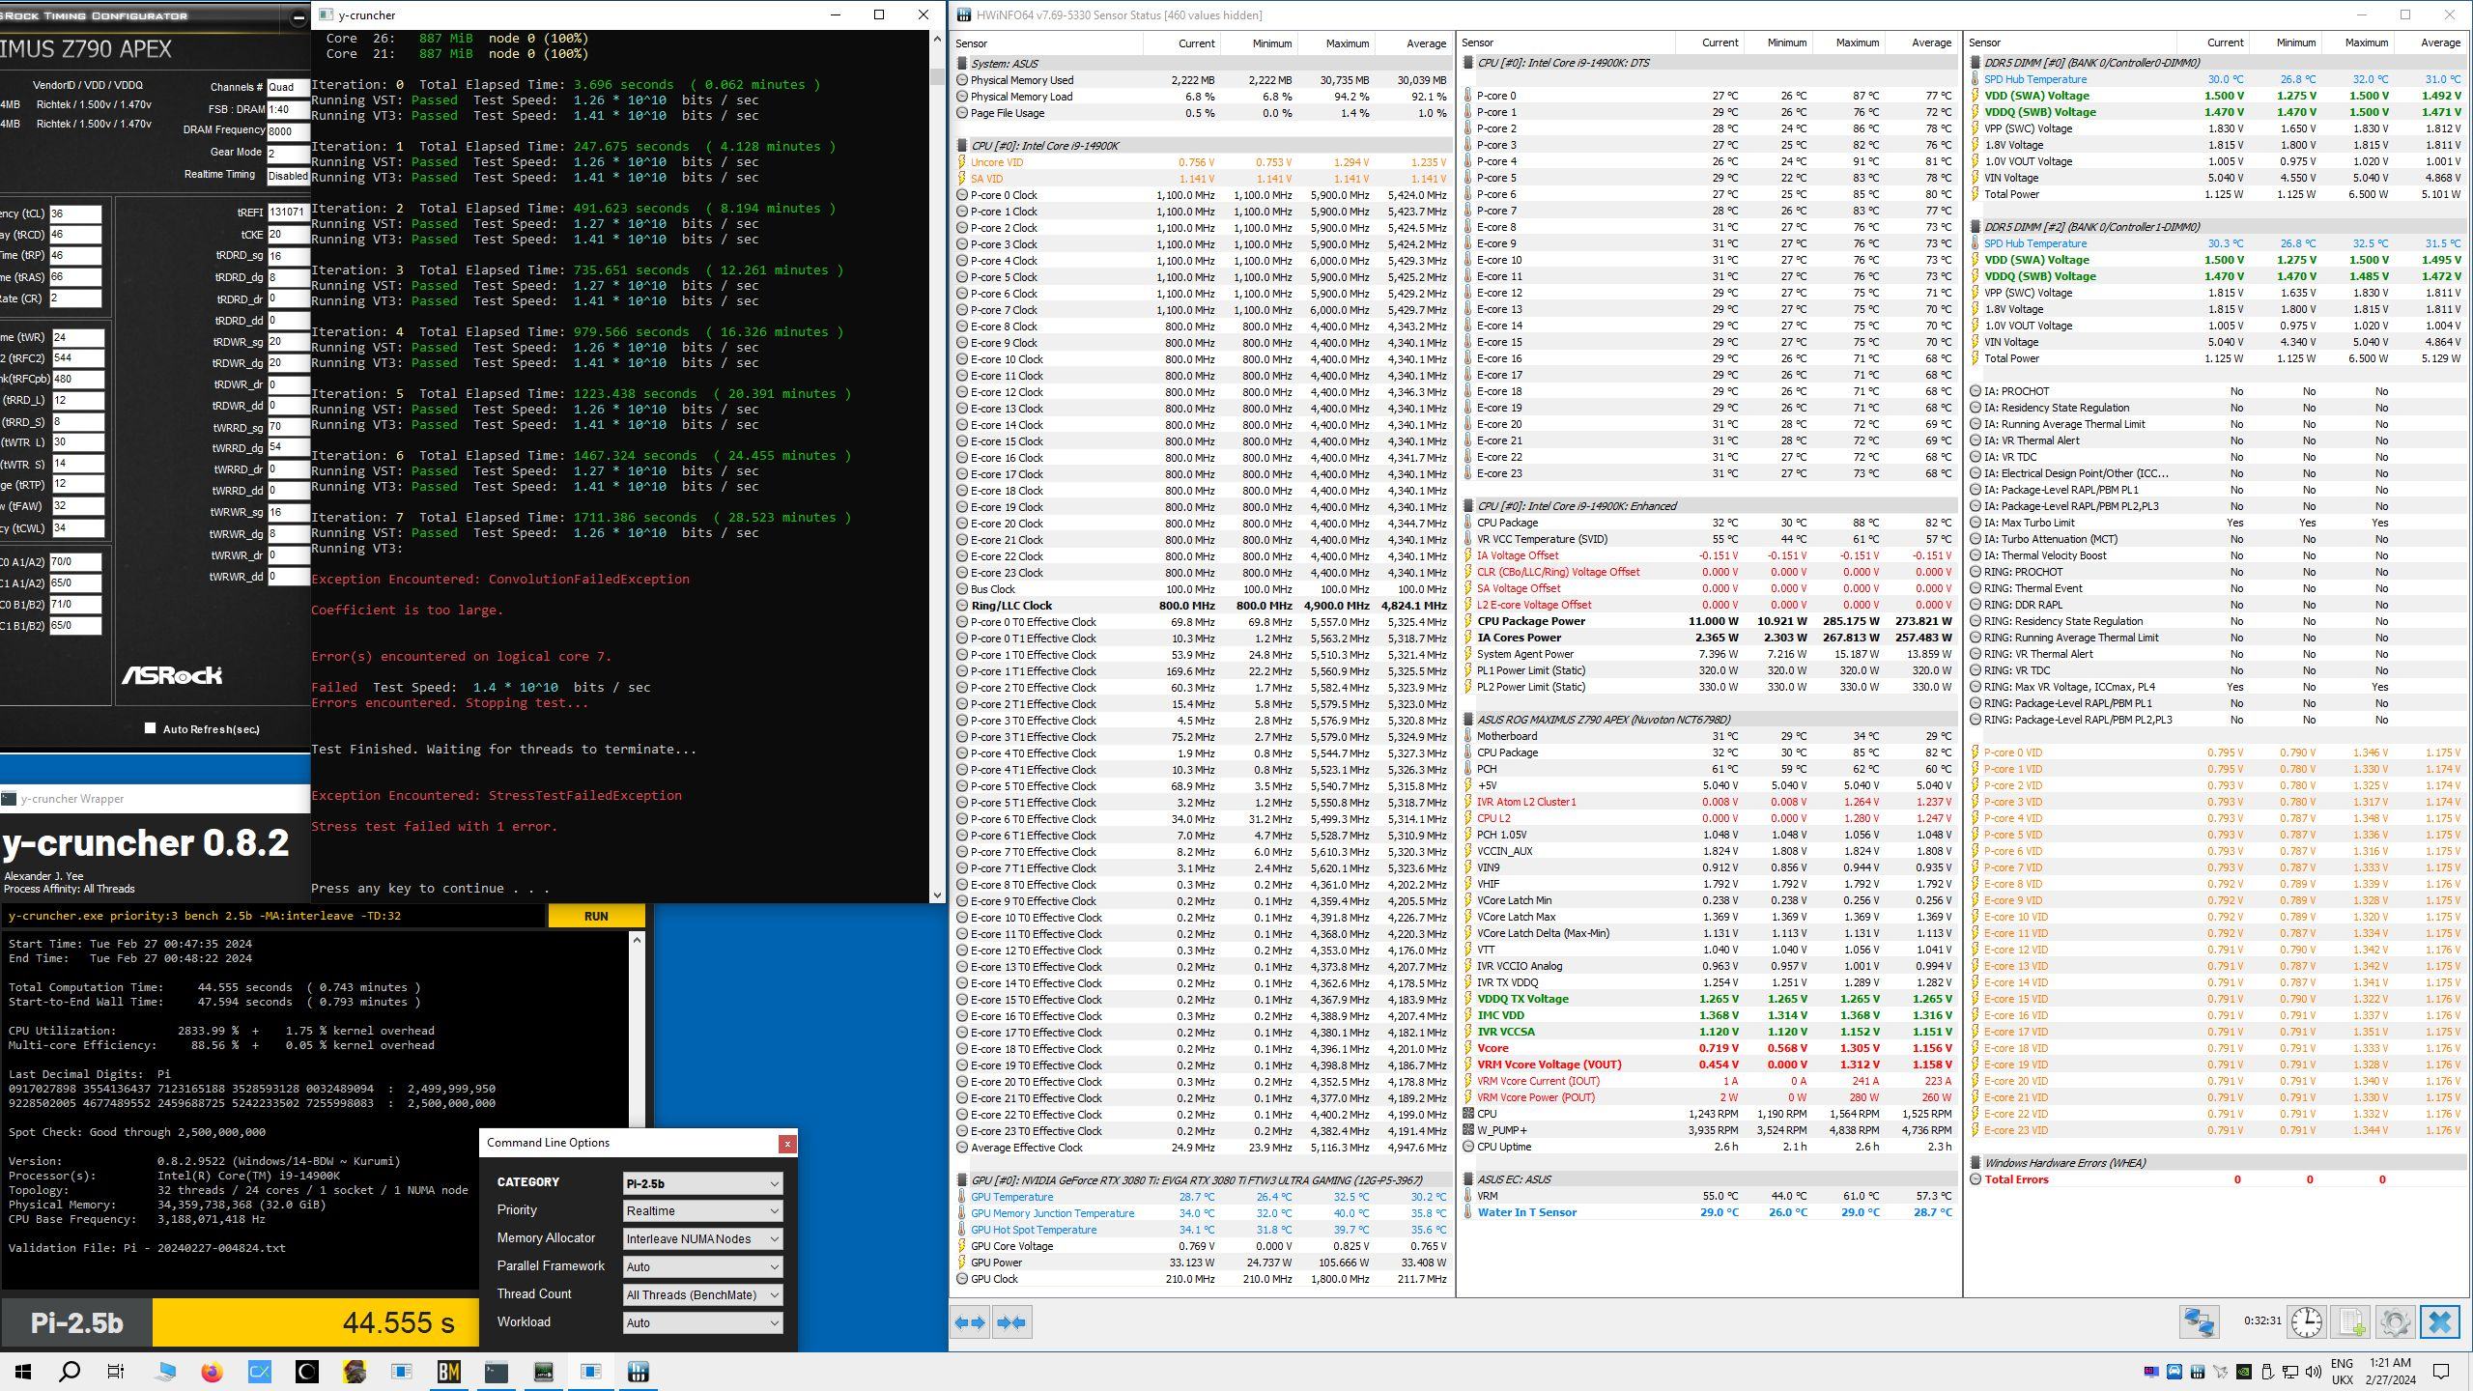The height and width of the screenshot is (1391, 2473).
Task: Start logging with spreadsheet plus icon
Action: tap(2351, 1321)
